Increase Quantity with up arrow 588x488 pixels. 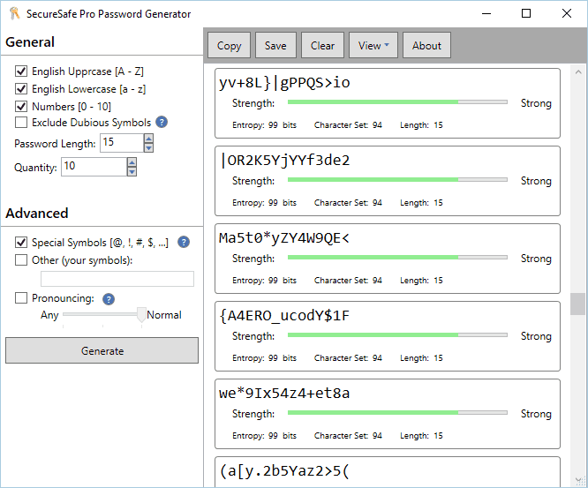click(132, 162)
